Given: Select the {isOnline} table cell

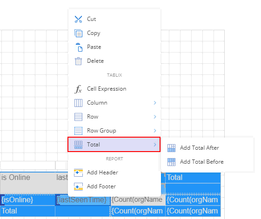Looking at the screenshot, I should 27,199.
